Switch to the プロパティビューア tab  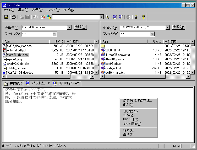pyautogui.click(x=67, y=83)
